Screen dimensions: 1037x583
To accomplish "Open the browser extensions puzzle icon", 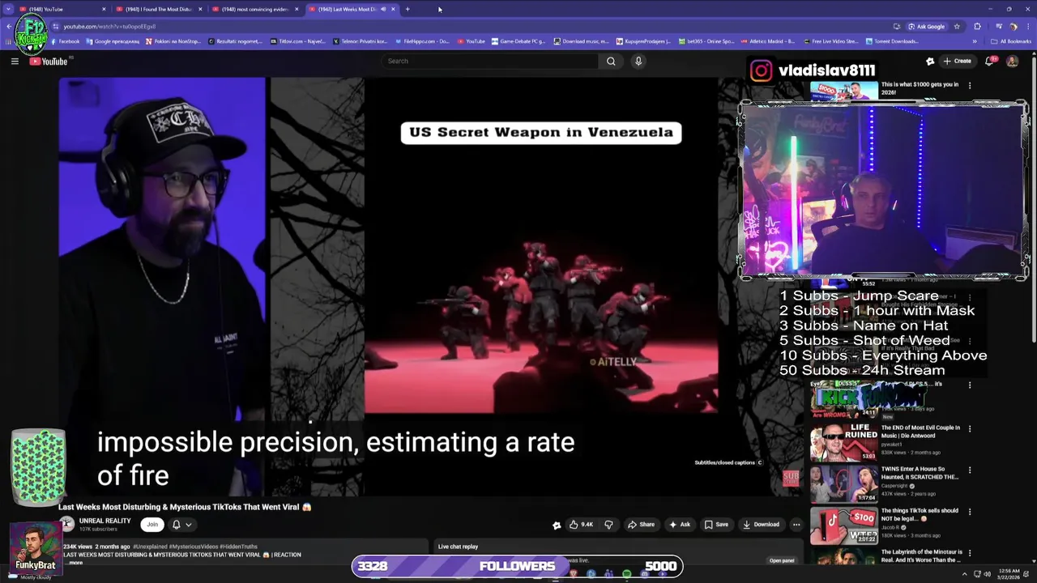I will (977, 26).
